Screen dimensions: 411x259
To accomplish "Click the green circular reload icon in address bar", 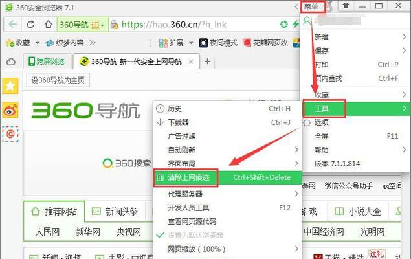I will pyautogui.click(x=284, y=25).
